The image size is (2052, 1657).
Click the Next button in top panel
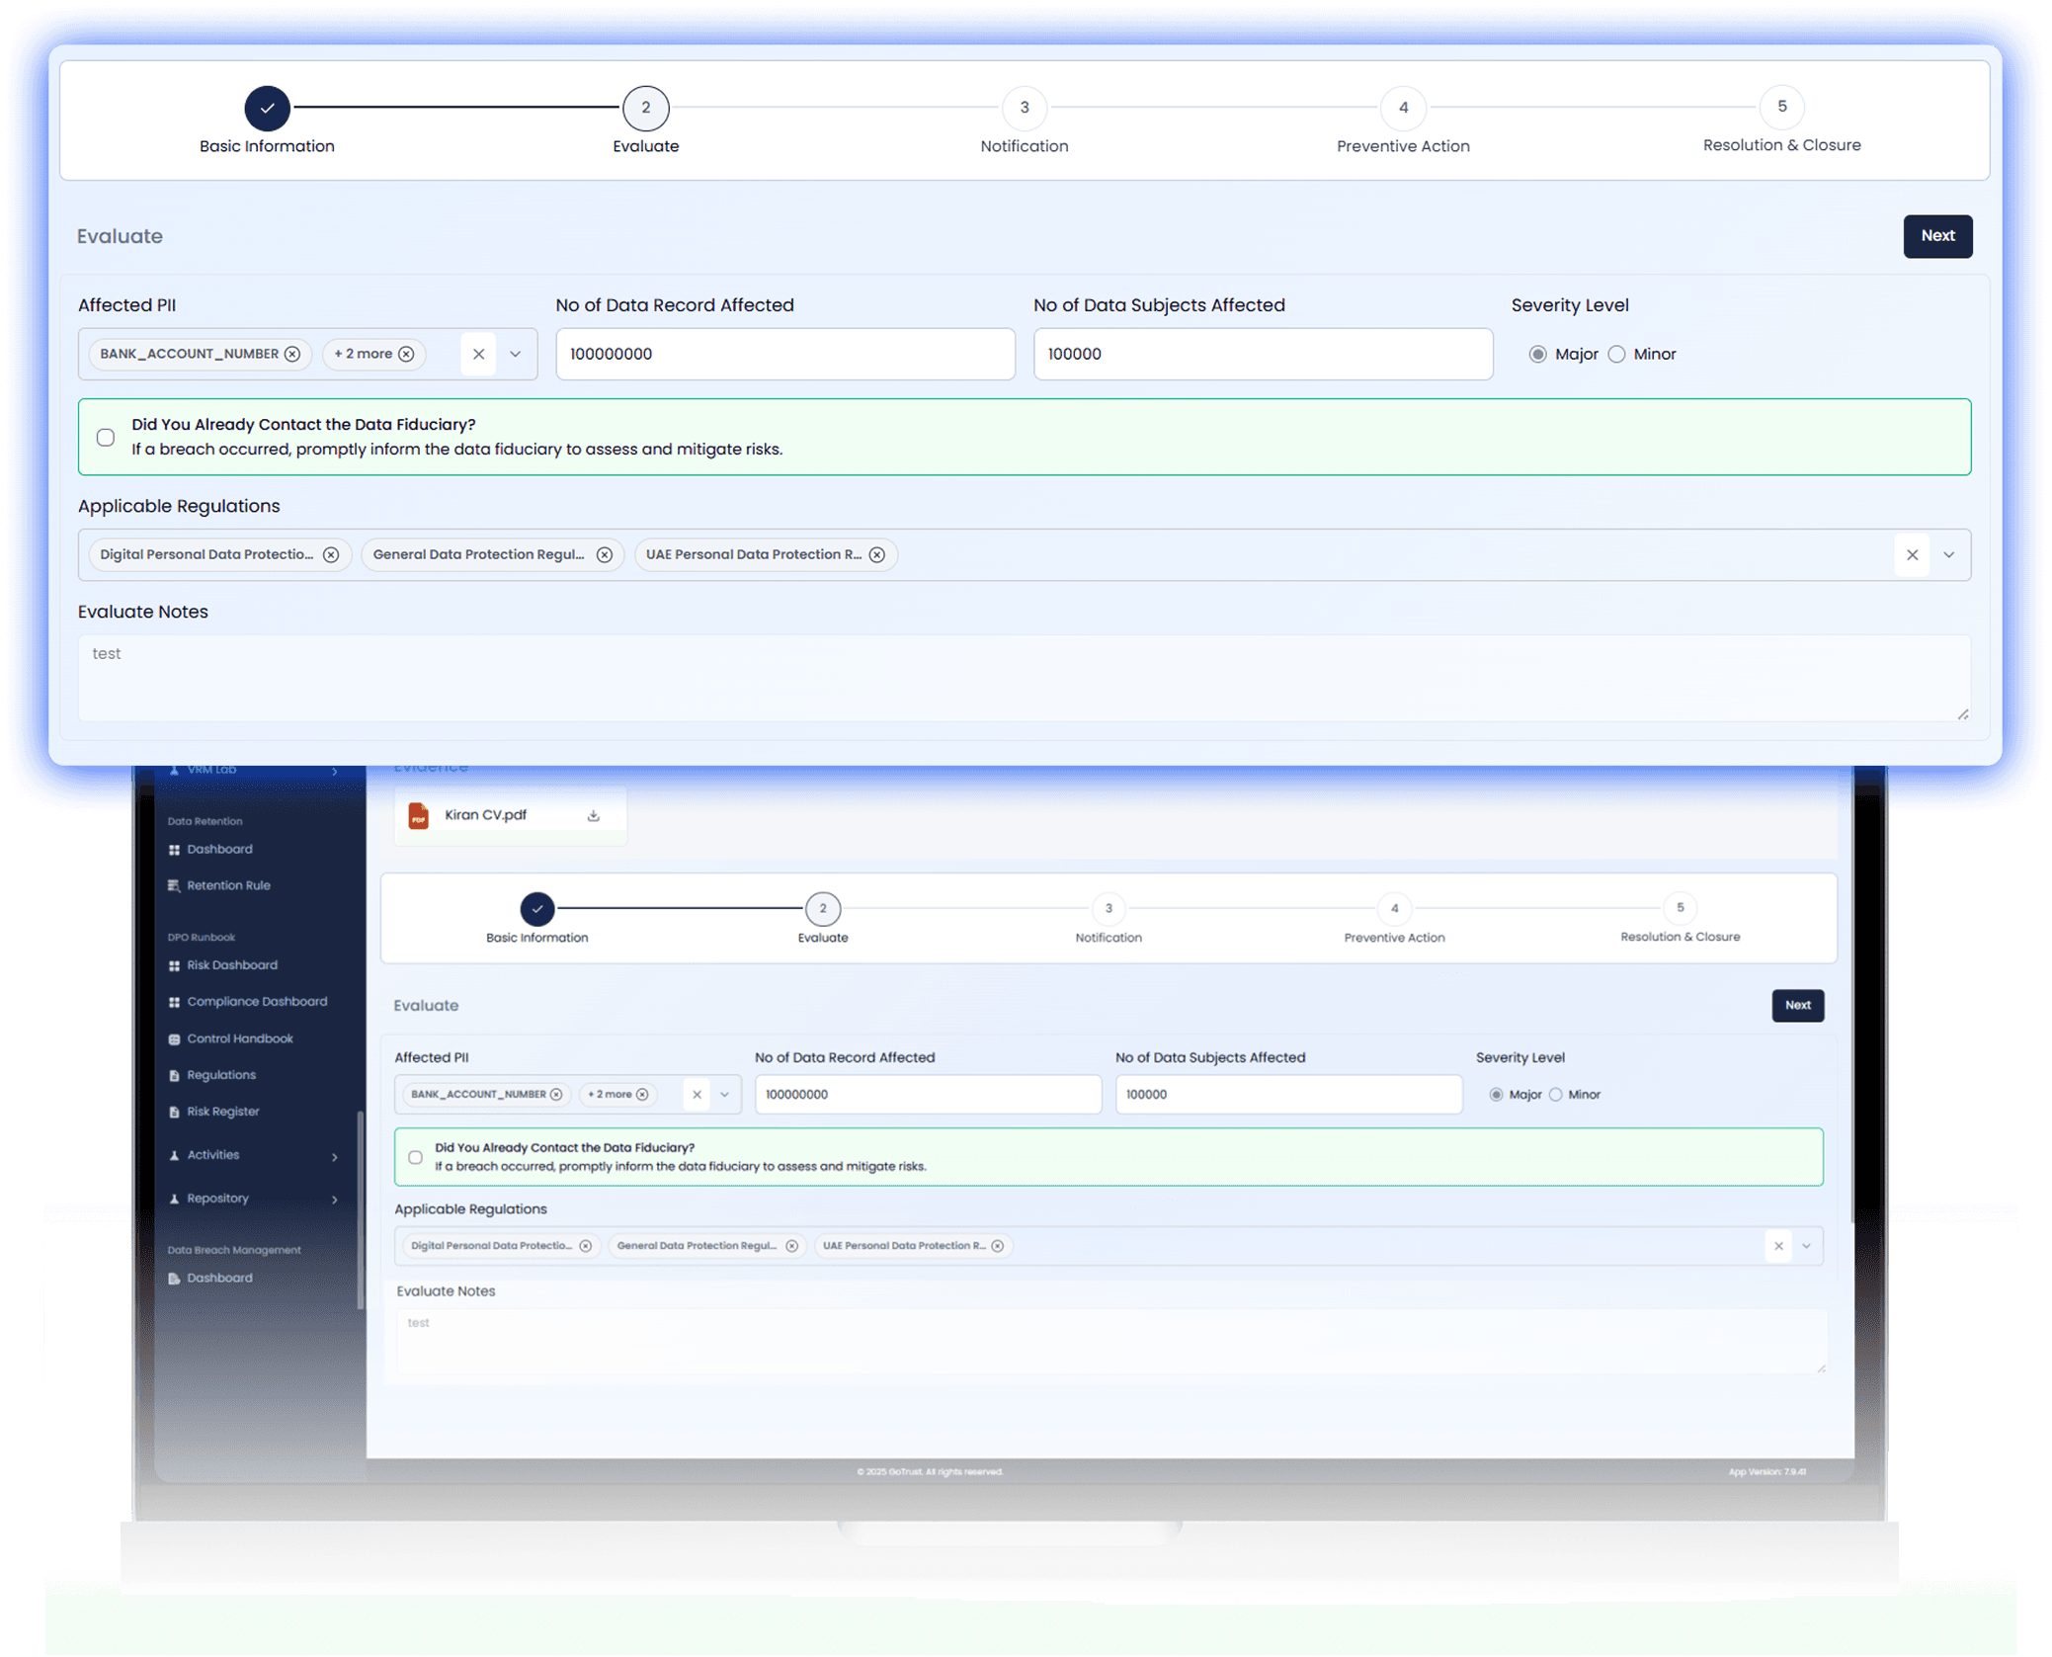click(x=1936, y=235)
